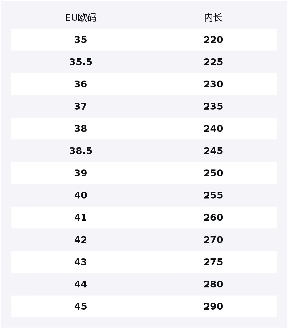Click inner length value 220
The image size is (288, 329).
coord(213,40)
